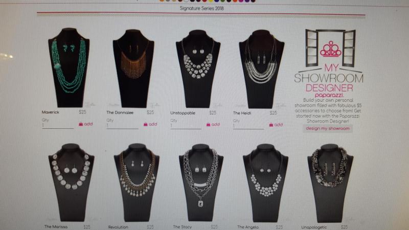Click the Revolution product name

[118, 227]
